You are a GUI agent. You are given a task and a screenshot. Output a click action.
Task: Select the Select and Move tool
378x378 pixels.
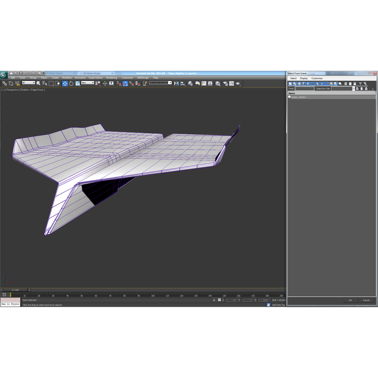click(x=64, y=83)
